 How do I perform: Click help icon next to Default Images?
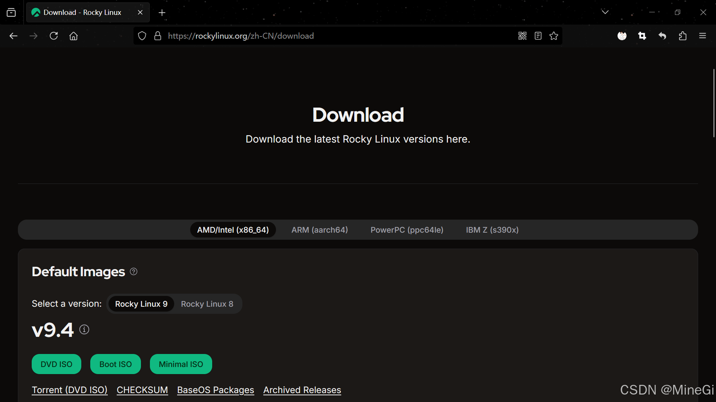coord(134,272)
